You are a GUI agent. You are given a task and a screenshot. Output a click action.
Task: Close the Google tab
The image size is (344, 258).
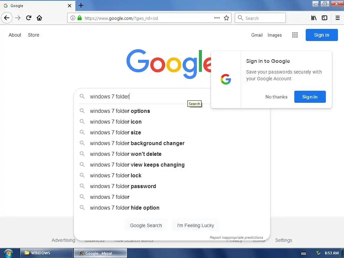pyautogui.click(x=69, y=6)
